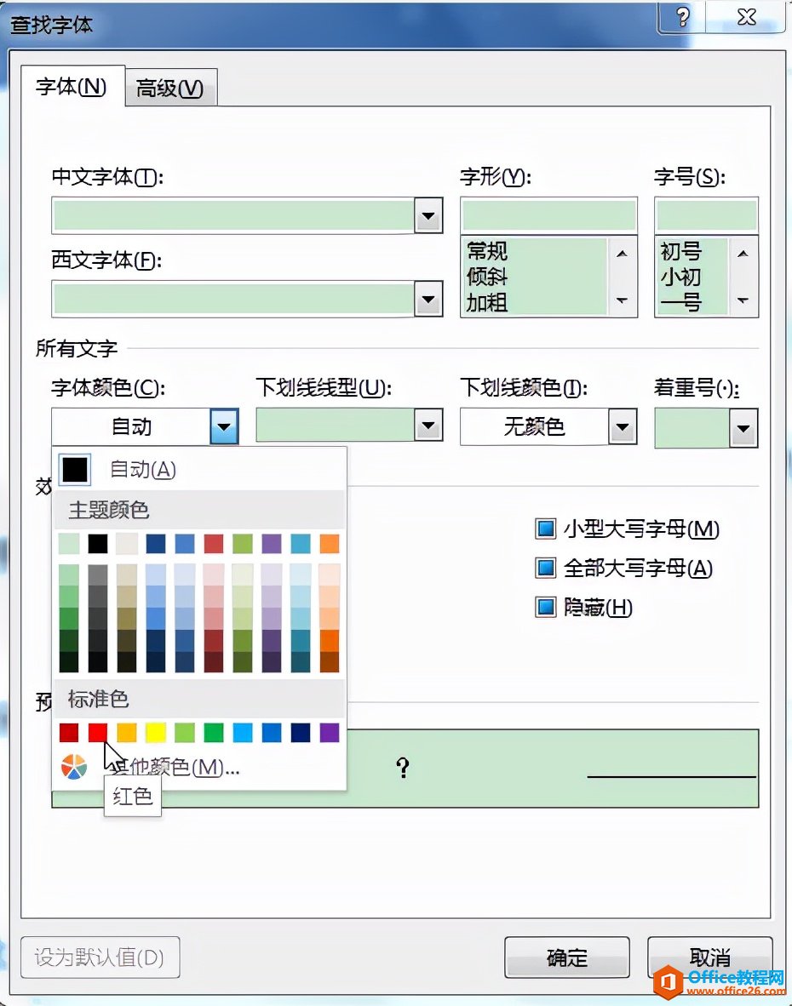Click into the 字形 input field
This screenshot has height=1006, width=792.
pyautogui.click(x=548, y=215)
